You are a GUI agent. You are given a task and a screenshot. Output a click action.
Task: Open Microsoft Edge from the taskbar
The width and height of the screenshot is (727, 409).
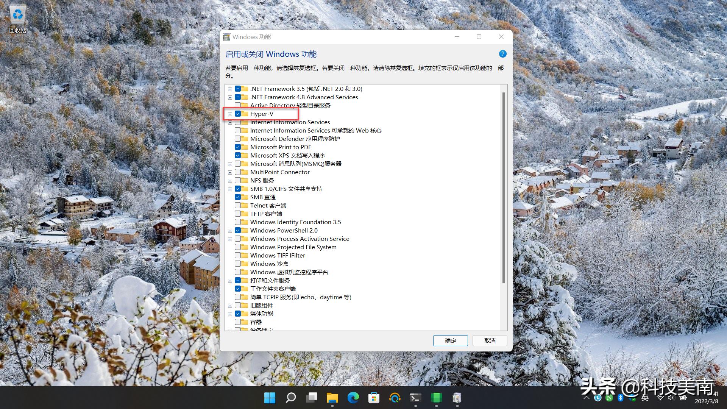[353, 398]
